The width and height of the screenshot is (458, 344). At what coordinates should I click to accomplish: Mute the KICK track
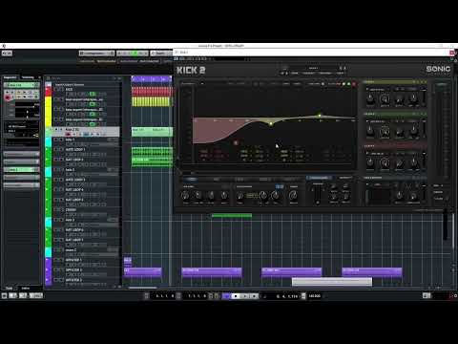pyautogui.click(x=55, y=90)
